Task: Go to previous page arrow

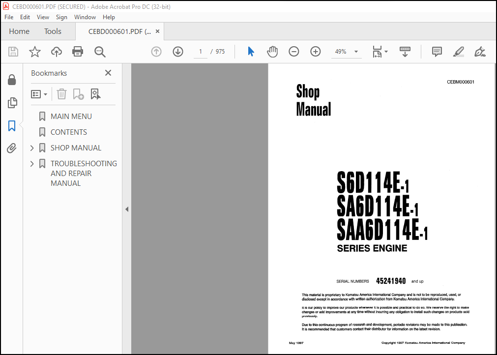Action: tap(156, 51)
